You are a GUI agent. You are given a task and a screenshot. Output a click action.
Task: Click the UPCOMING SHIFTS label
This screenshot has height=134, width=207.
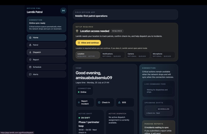coord(154,103)
